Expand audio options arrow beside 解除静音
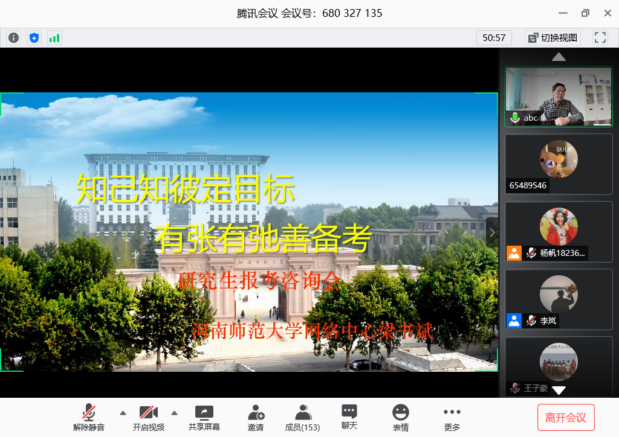This screenshot has height=437, width=619. (123, 413)
